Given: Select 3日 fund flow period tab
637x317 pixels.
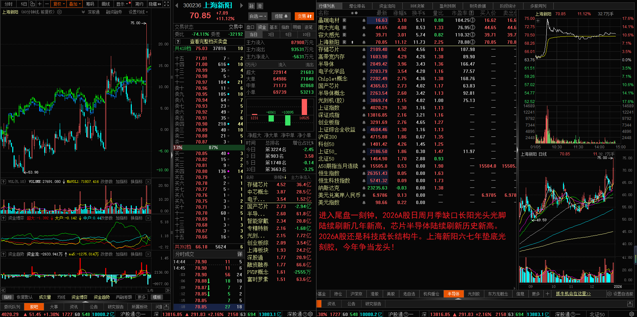Looking at the screenshot, I should [271, 34].
